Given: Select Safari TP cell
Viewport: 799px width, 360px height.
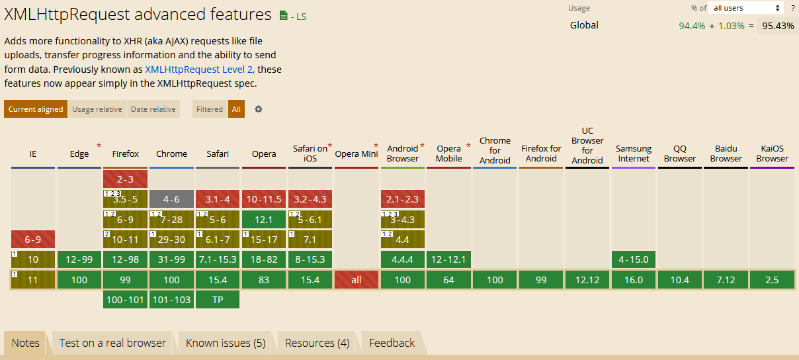Looking at the screenshot, I should click(218, 300).
